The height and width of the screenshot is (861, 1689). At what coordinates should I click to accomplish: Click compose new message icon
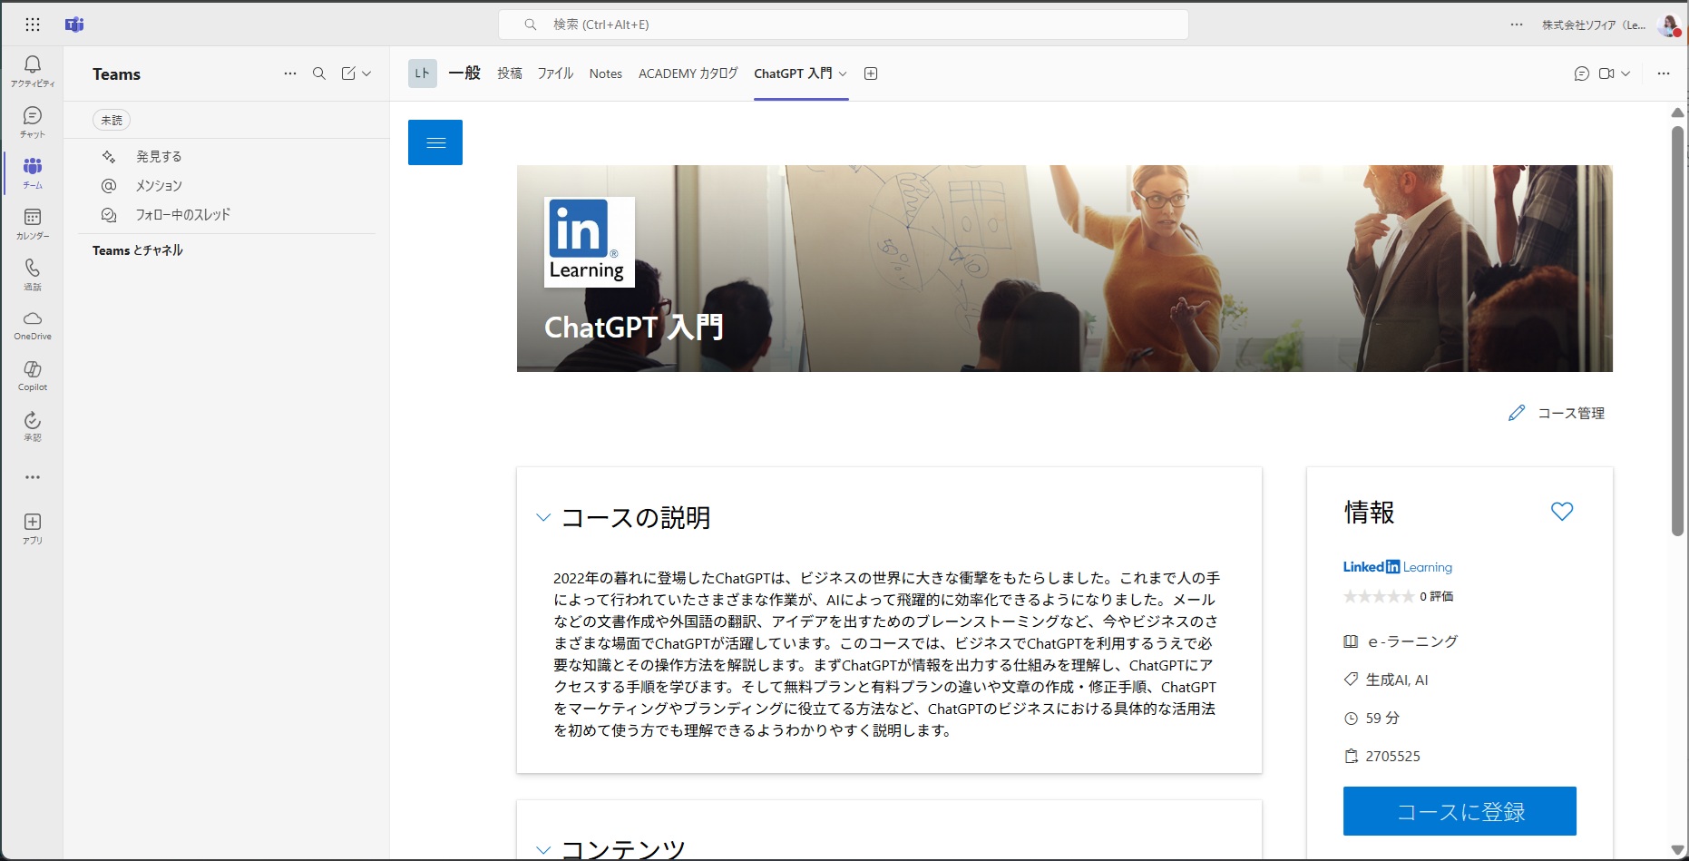point(348,73)
